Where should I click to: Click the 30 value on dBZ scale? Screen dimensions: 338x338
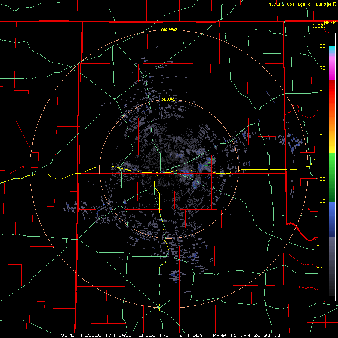(323, 157)
